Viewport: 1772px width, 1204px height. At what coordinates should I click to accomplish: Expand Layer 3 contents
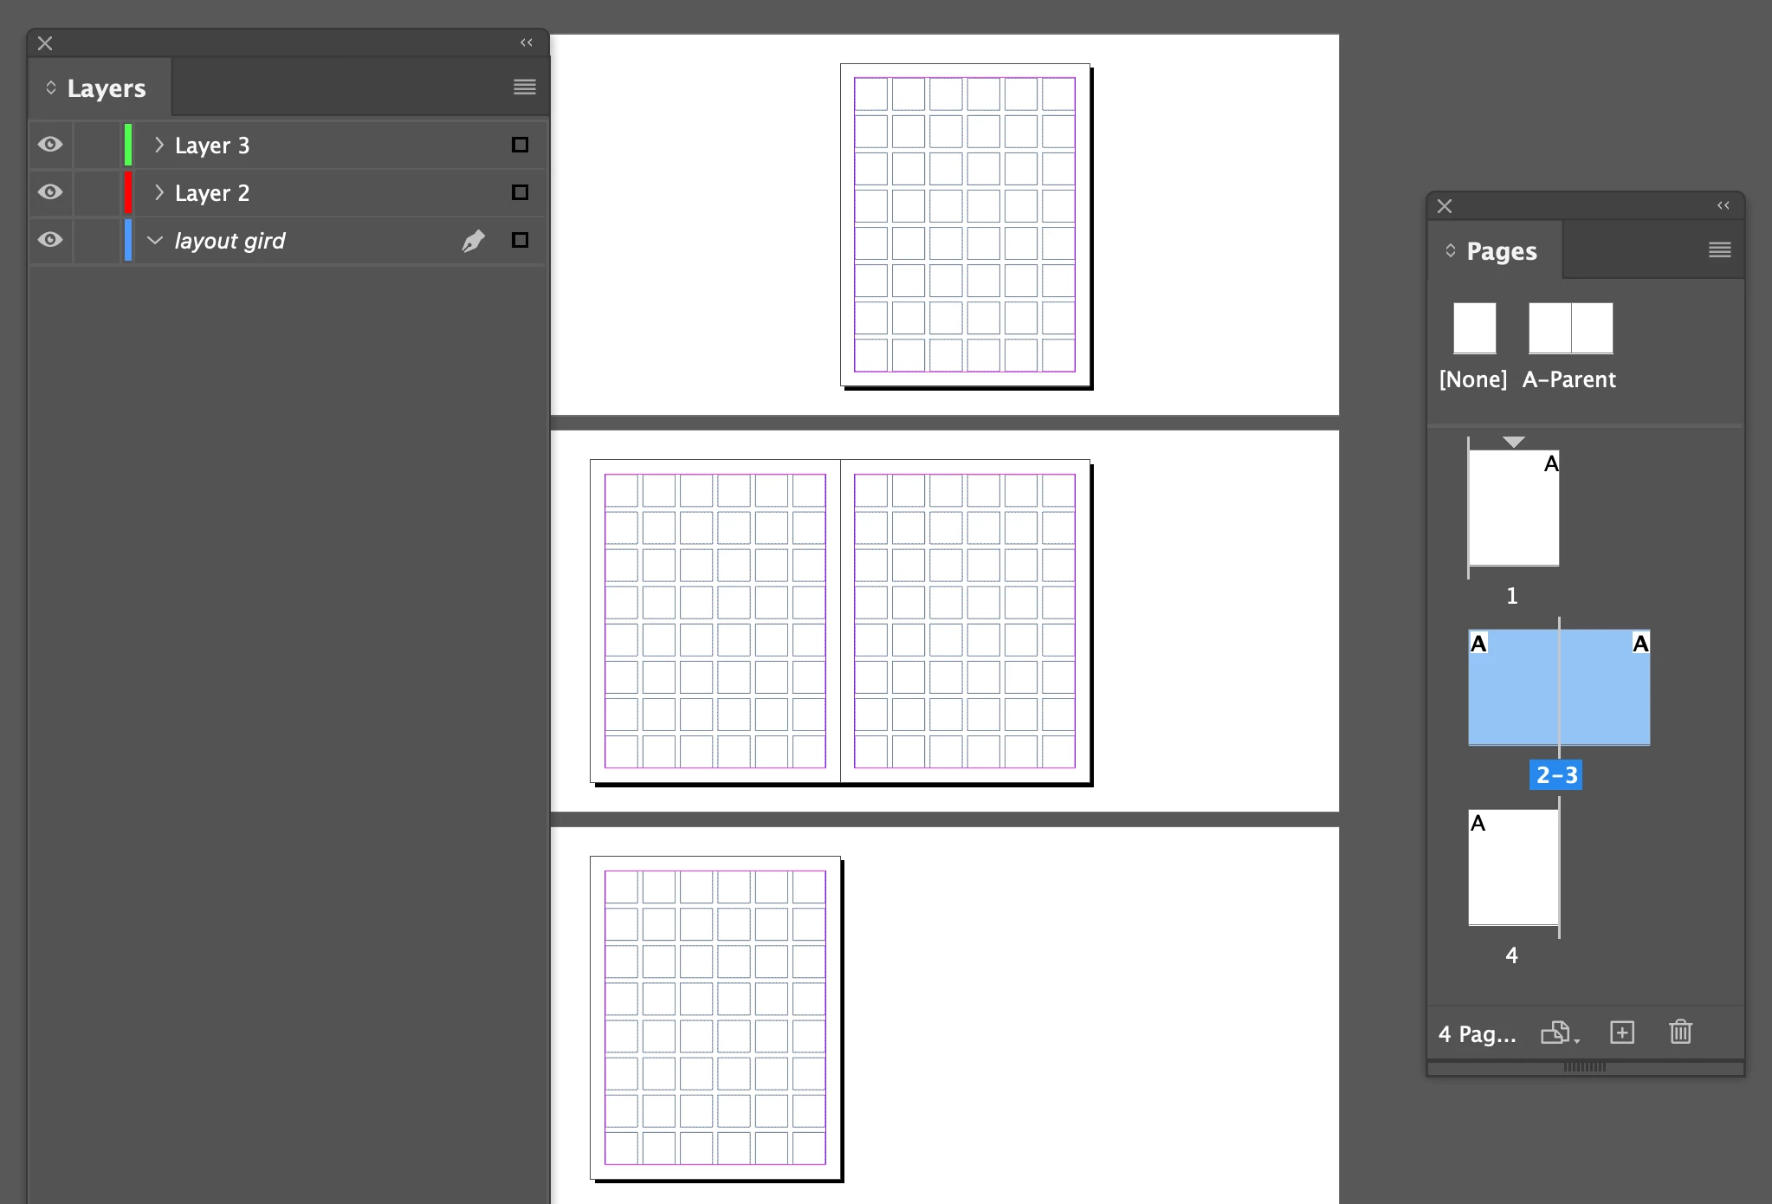pos(158,145)
